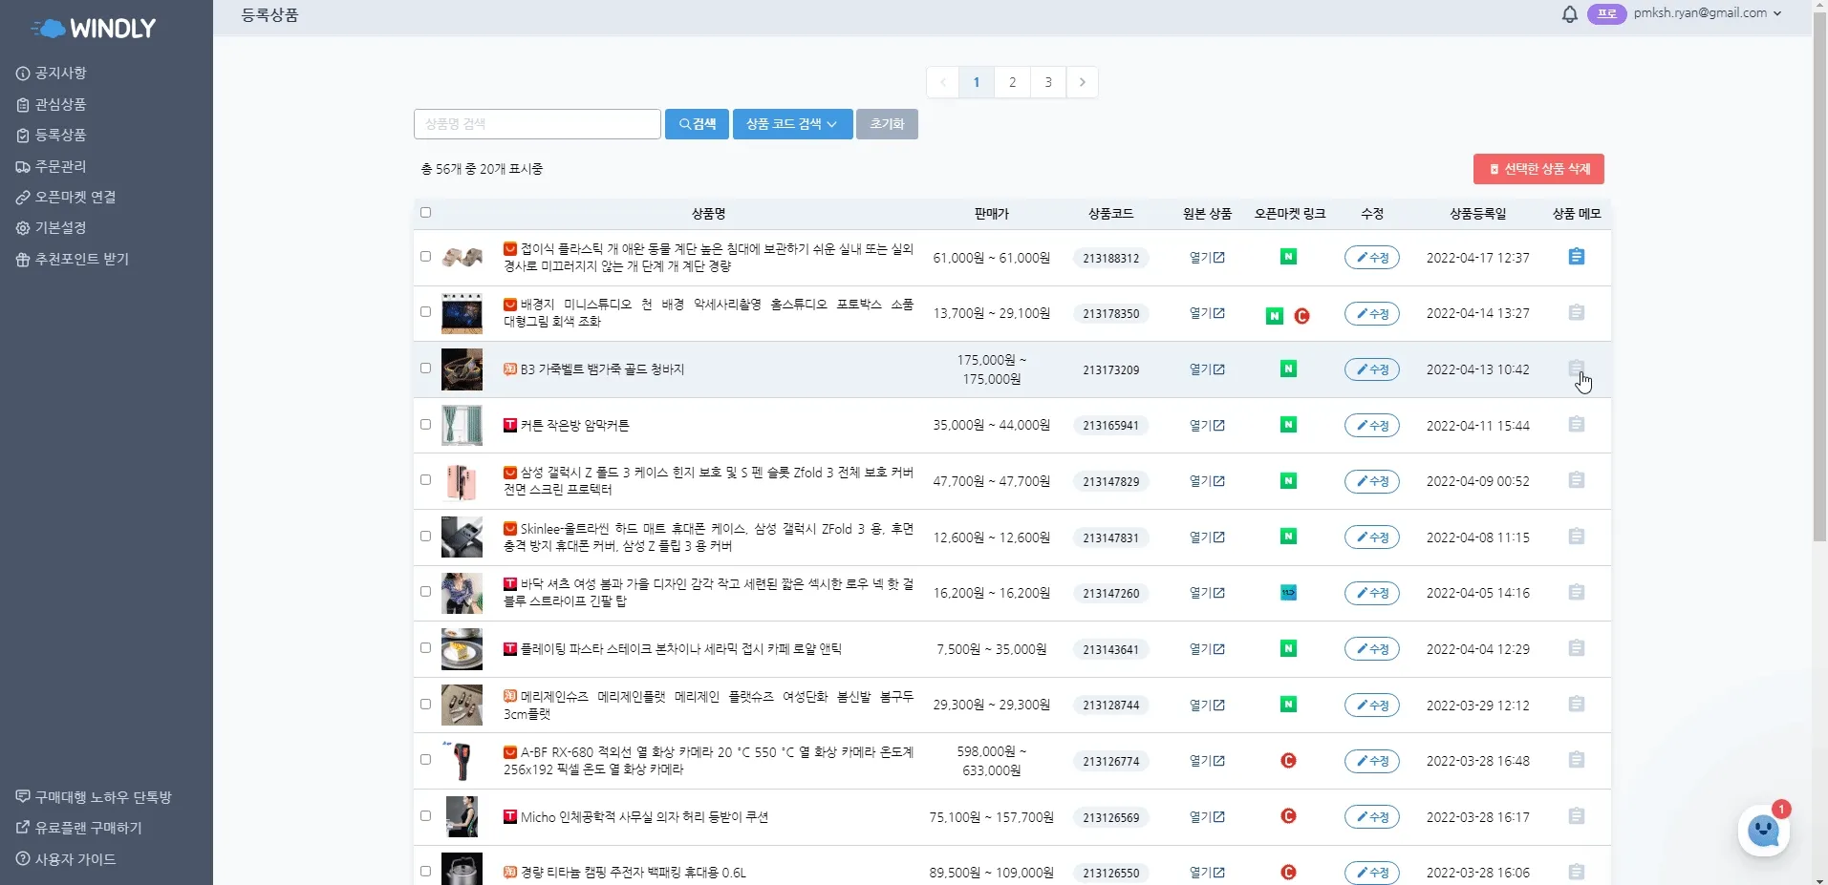
Task: Go to page 3
Action: [1048, 82]
